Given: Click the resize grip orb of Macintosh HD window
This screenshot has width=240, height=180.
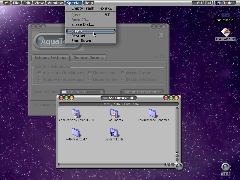Looking at the screenshot, I should click(179, 166).
